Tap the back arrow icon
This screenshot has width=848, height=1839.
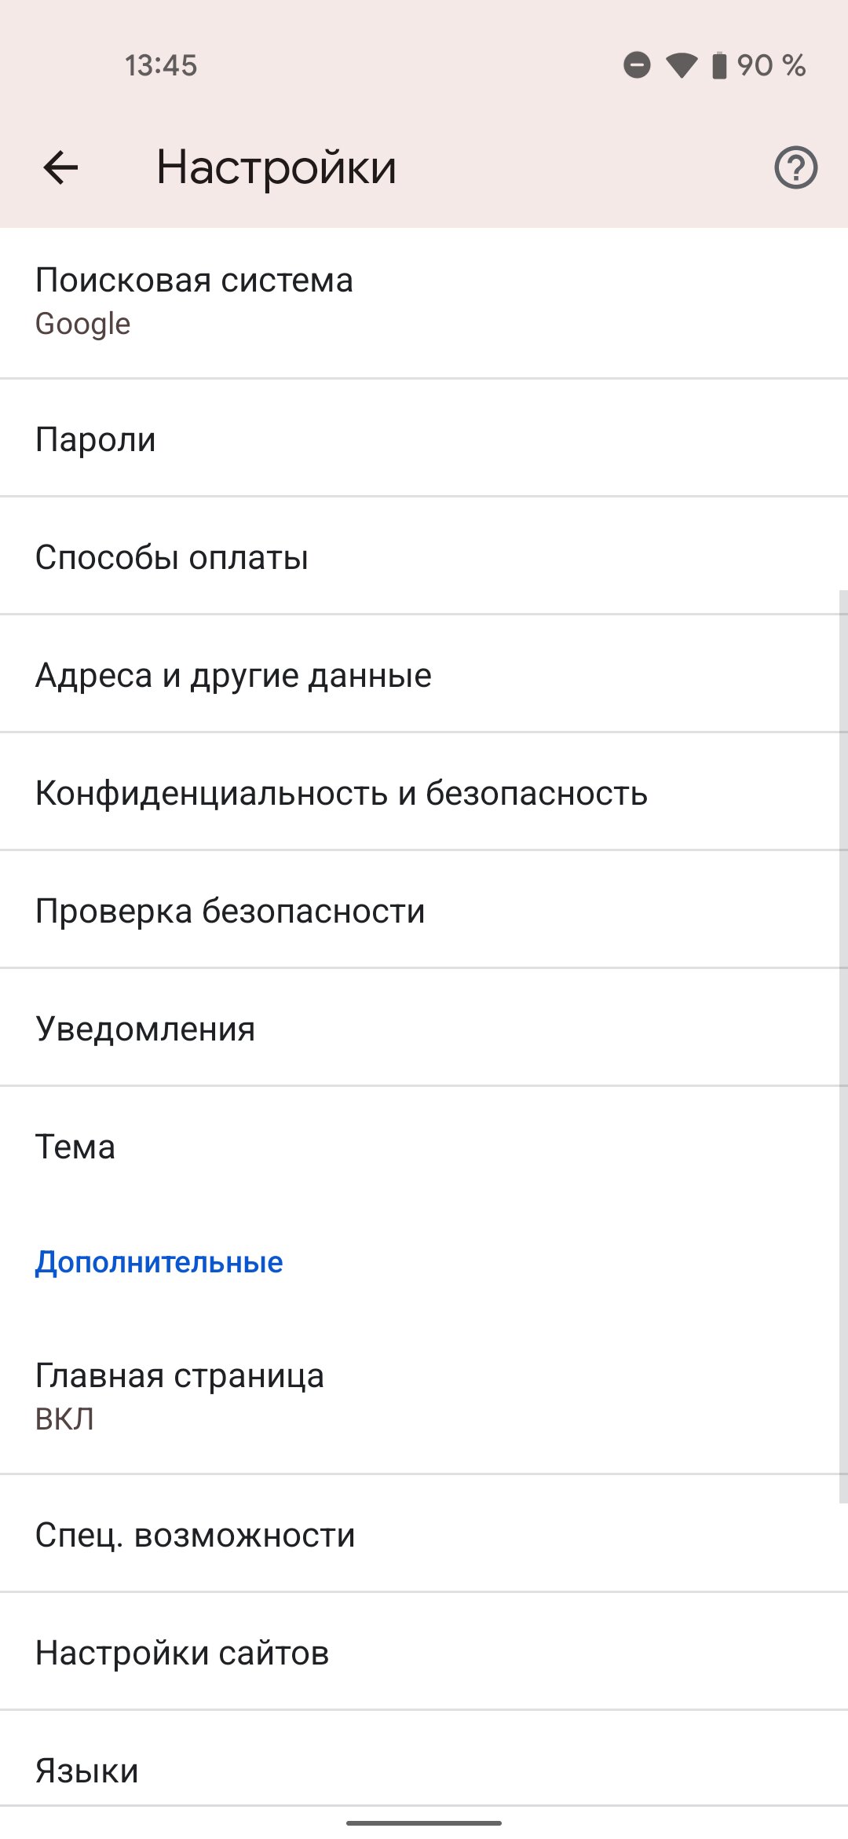(x=60, y=167)
